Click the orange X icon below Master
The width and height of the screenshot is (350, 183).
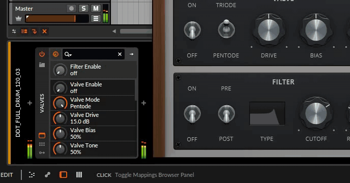coord(44,31)
